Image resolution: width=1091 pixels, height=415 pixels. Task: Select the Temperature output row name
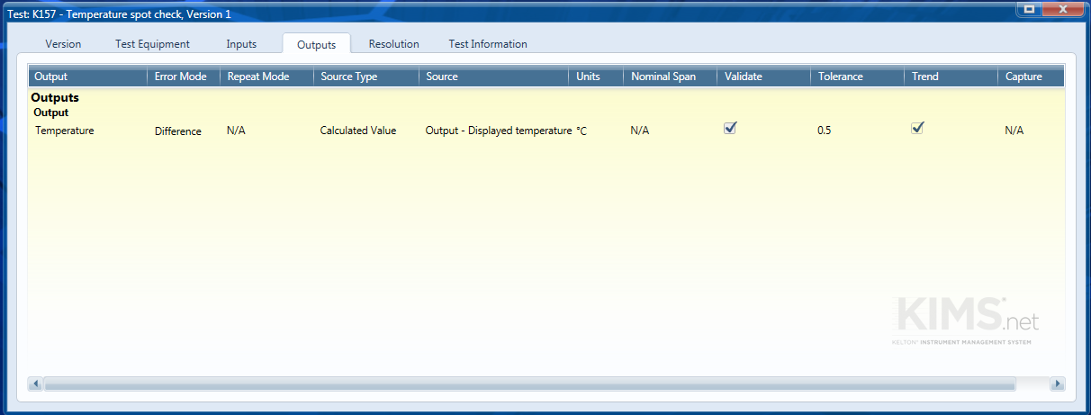pyautogui.click(x=65, y=131)
